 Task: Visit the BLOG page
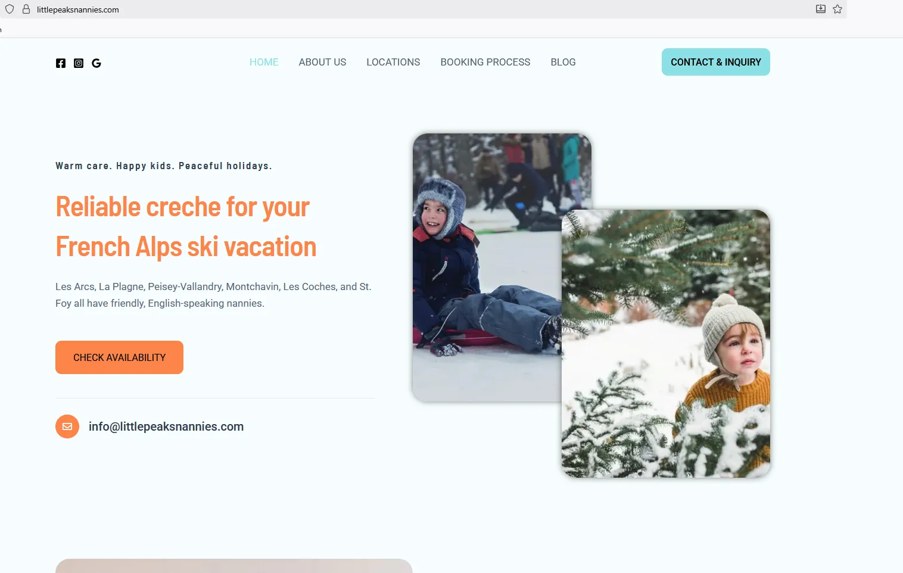[563, 62]
